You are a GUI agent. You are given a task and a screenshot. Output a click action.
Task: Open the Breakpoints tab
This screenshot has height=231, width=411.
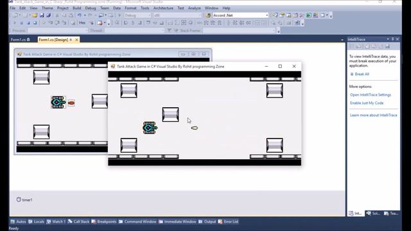[104, 221]
